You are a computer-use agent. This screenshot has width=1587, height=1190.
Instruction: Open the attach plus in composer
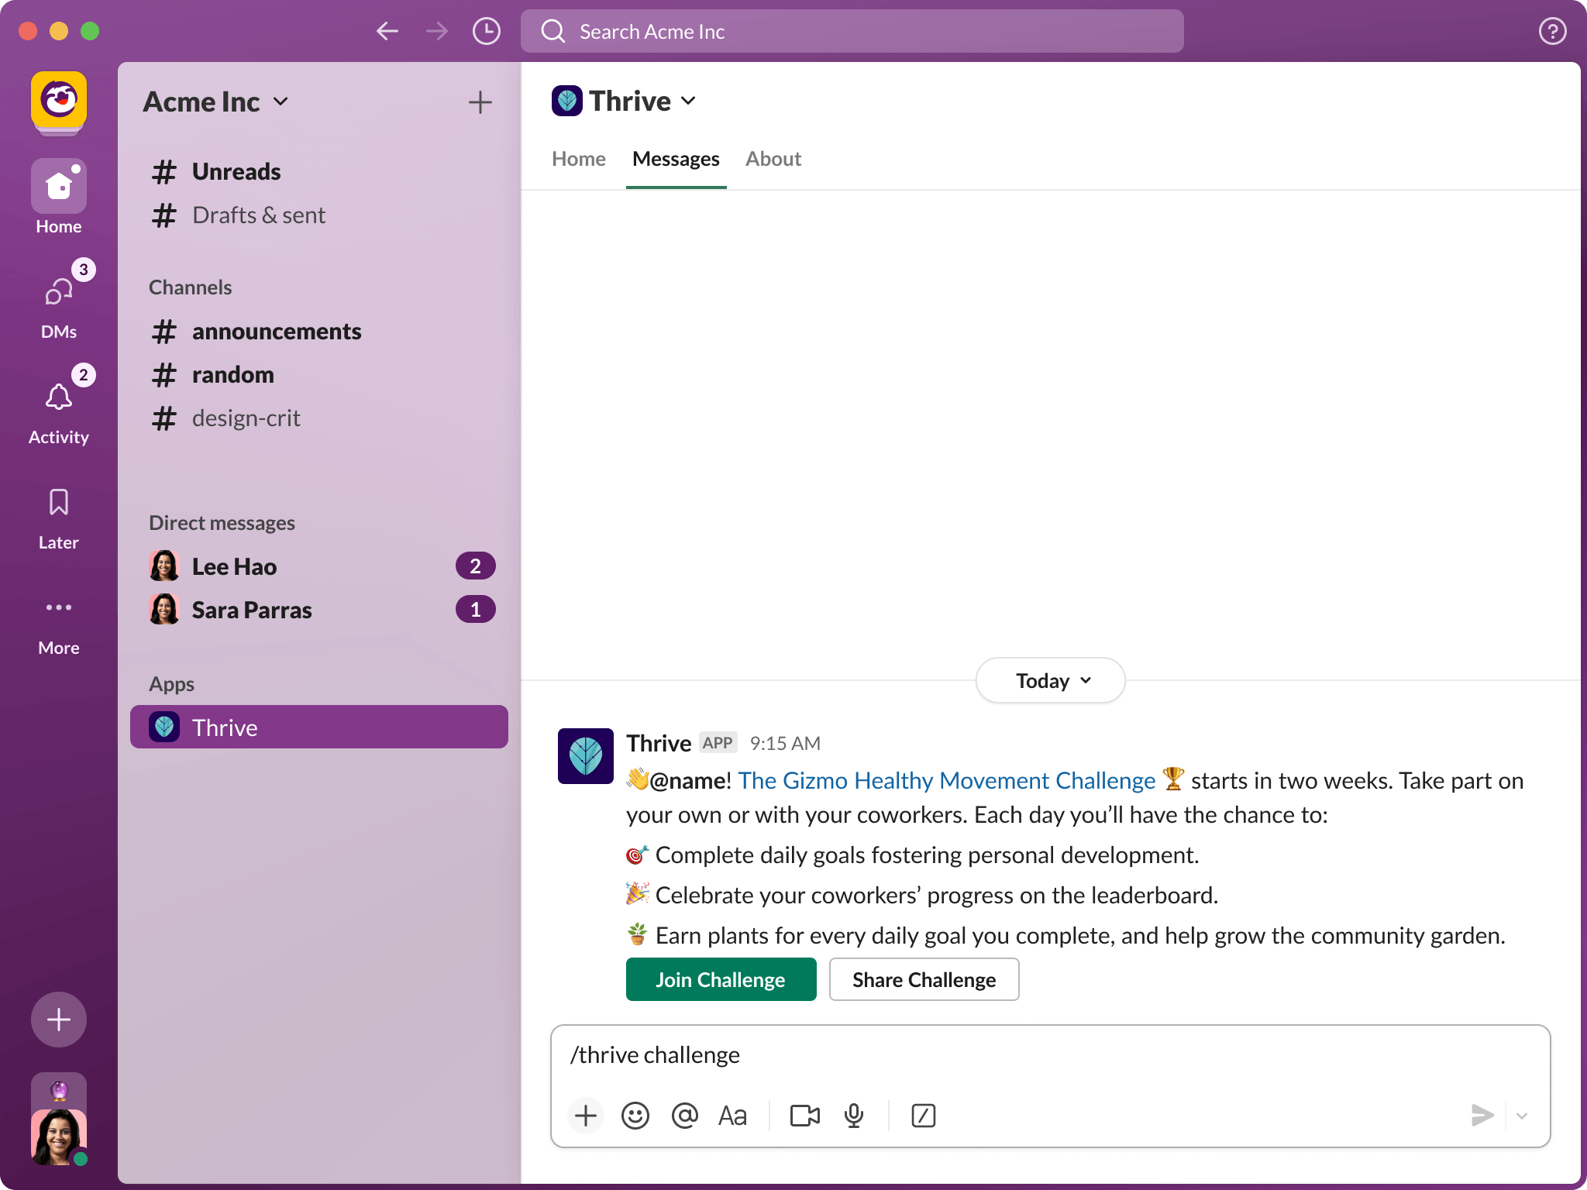click(586, 1116)
